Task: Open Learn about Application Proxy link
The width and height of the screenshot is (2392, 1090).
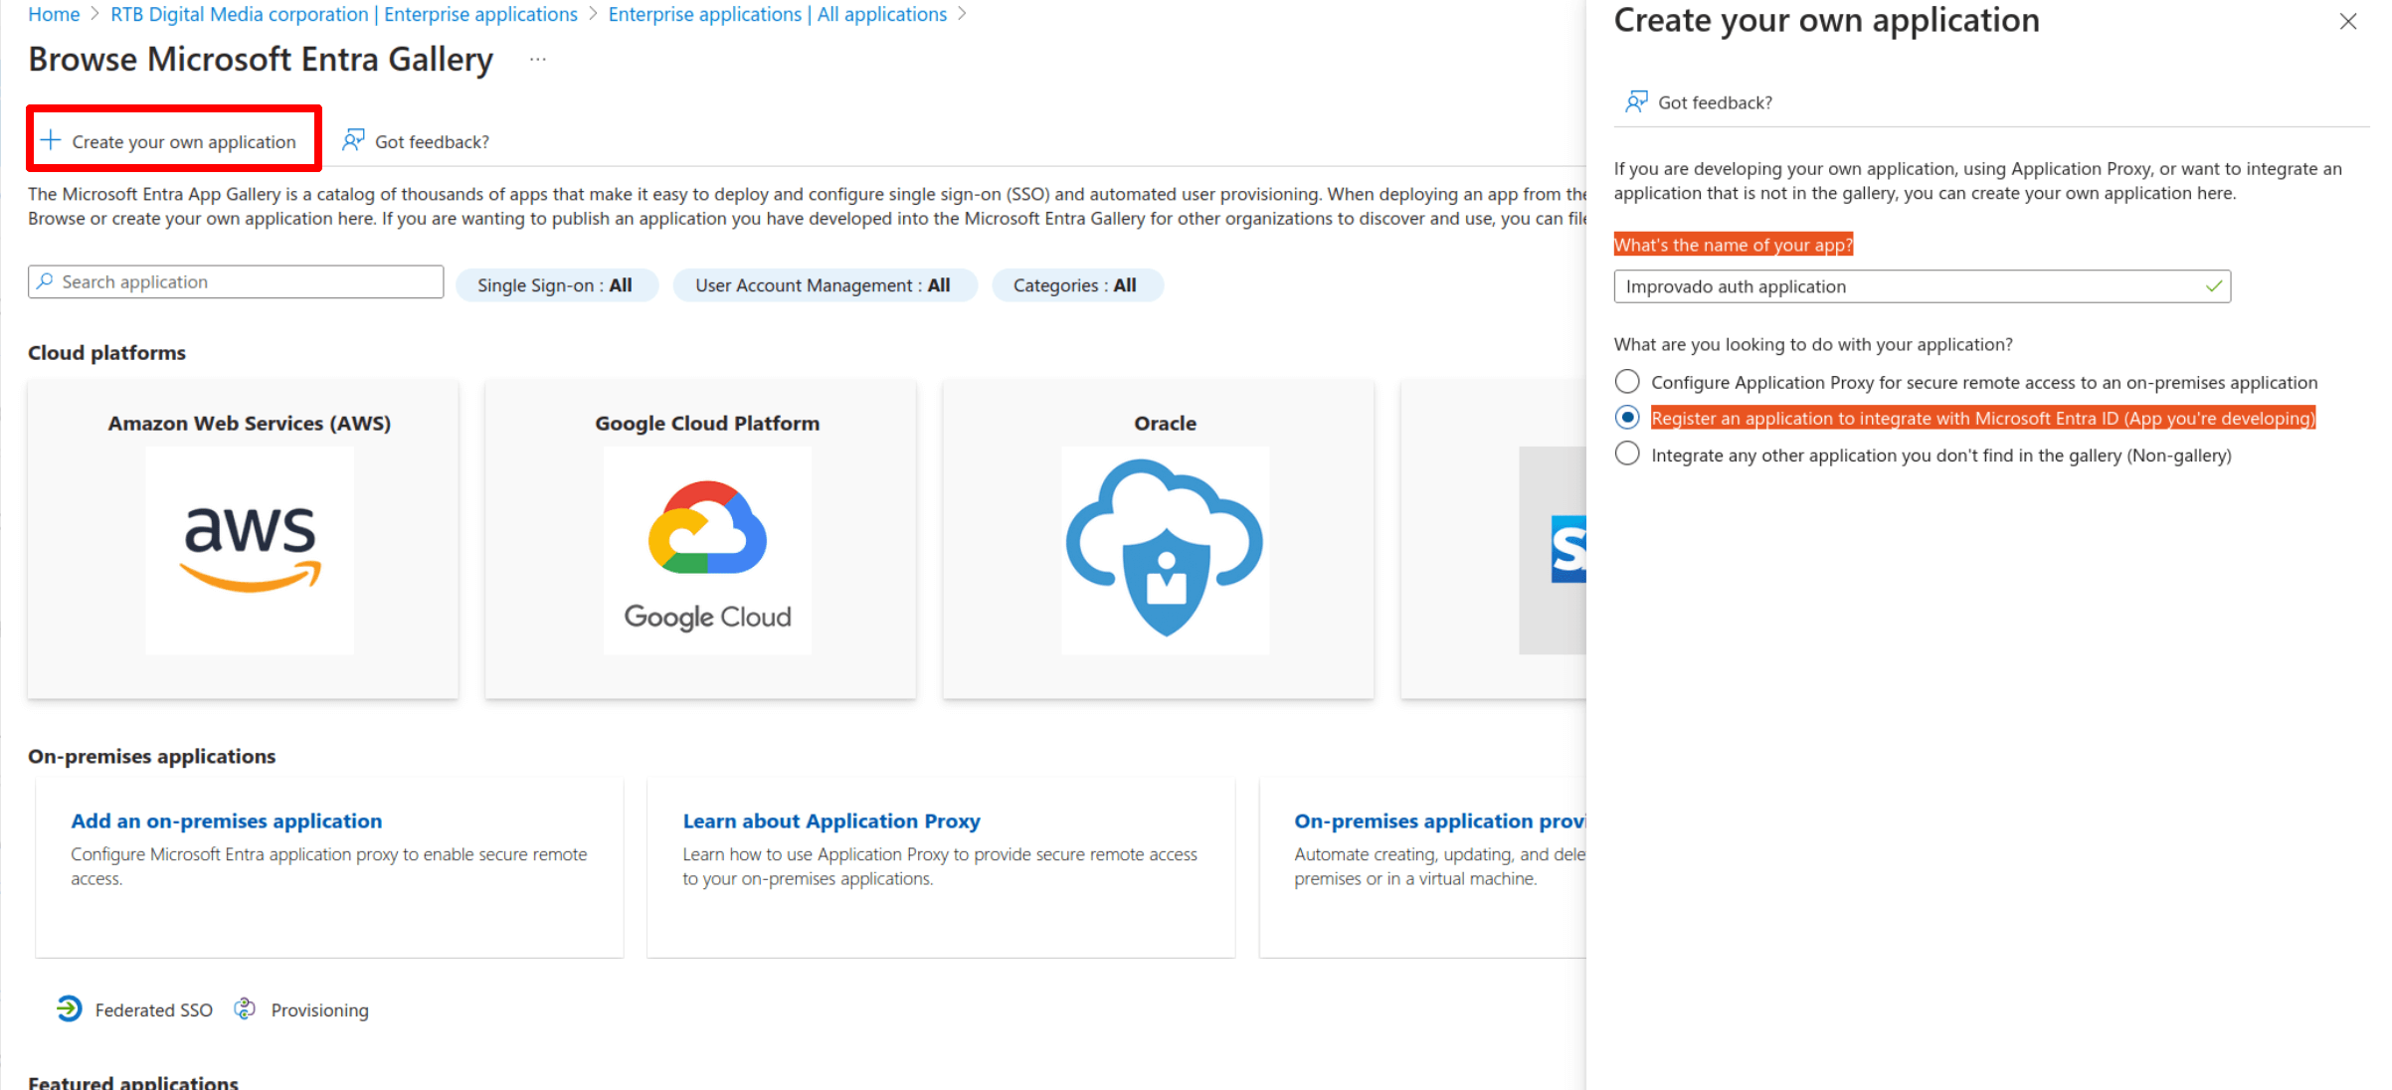Action: 831,820
